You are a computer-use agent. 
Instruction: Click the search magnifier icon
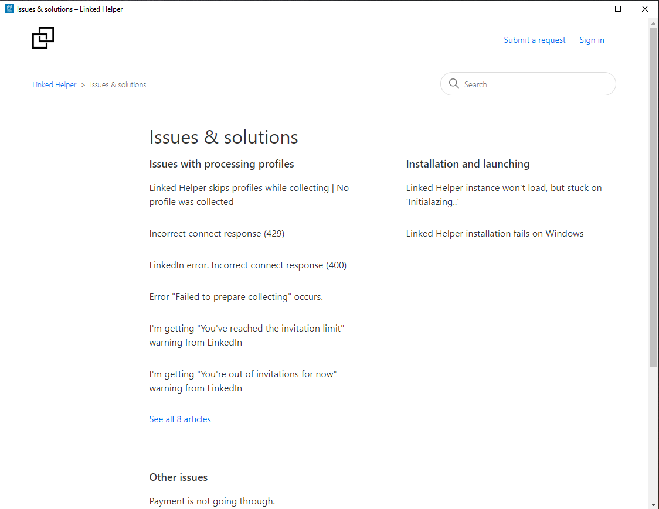tap(454, 84)
